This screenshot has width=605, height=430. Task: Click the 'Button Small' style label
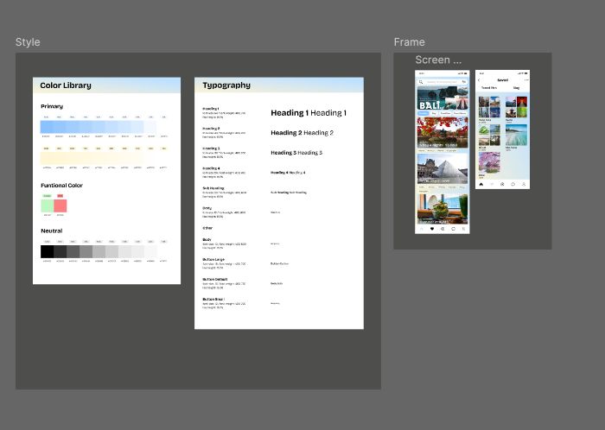(x=213, y=300)
